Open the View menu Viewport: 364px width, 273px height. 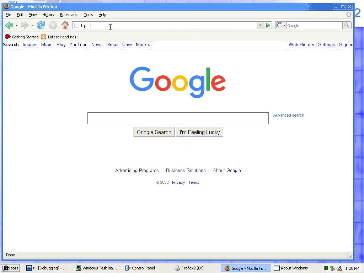click(33, 15)
